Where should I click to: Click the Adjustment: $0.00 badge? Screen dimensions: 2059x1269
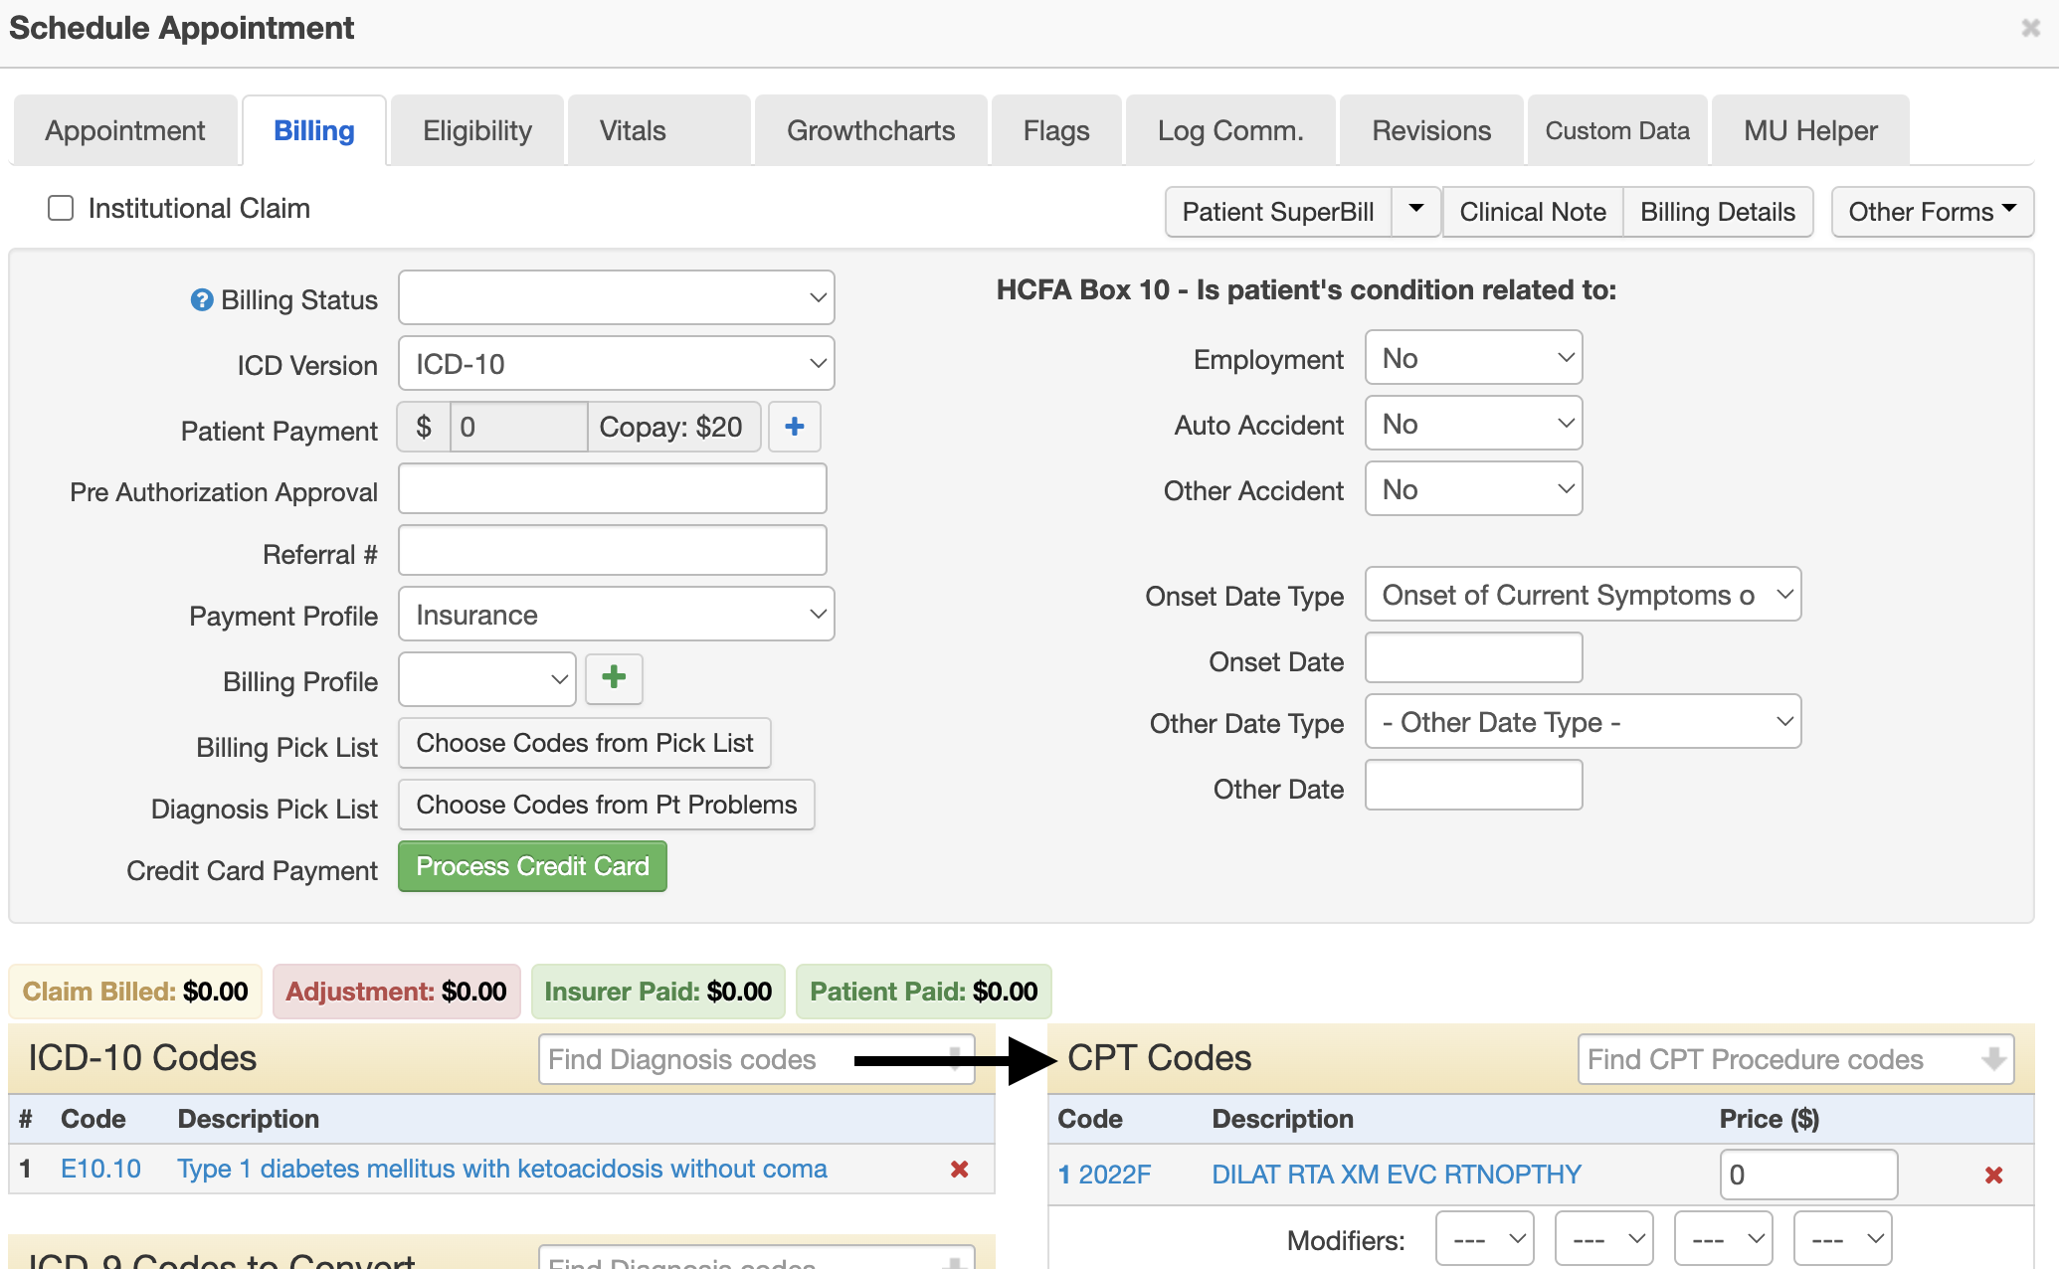pos(396,992)
